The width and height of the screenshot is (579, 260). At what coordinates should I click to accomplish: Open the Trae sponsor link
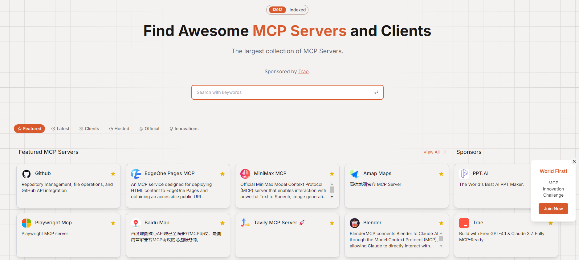(x=303, y=71)
